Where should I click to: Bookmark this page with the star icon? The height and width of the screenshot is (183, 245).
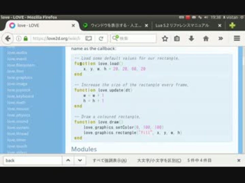click(165, 38)
